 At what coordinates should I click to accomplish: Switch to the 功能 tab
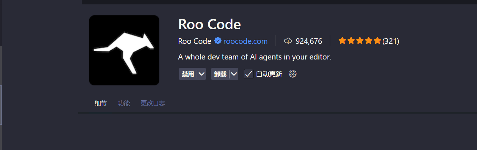tap(124, 103)
